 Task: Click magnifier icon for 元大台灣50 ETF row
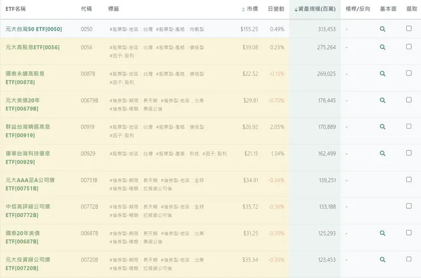382,29
